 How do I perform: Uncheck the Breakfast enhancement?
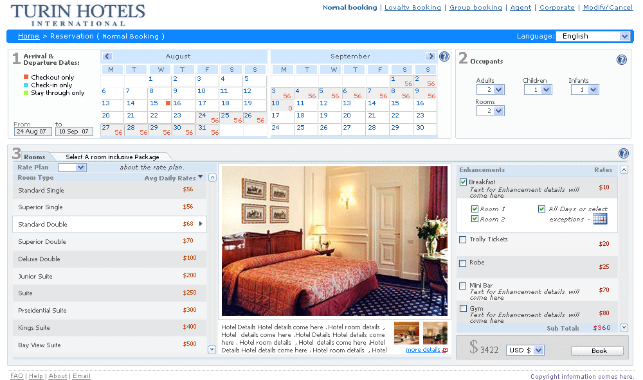[463, 182]
